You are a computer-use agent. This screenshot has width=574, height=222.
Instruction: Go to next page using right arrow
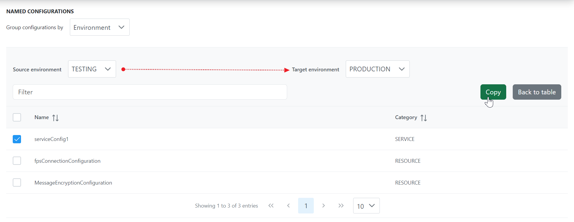pos(324,205)
